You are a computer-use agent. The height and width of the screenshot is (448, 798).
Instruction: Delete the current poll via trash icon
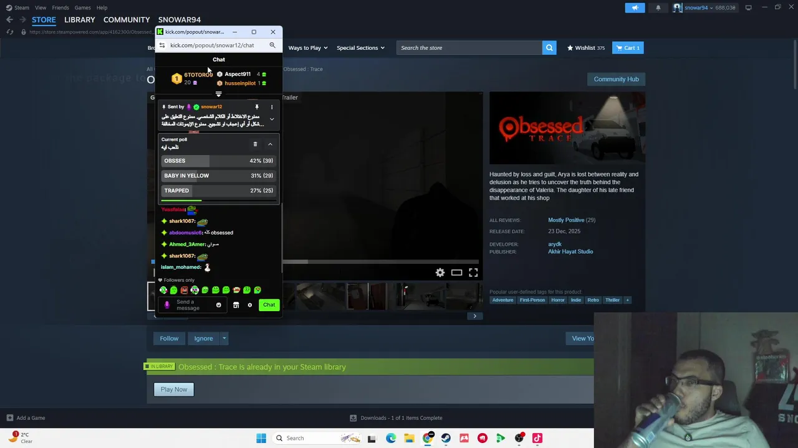tap(255, 144)
